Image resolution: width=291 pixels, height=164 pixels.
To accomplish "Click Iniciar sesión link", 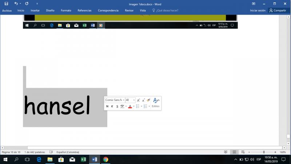I will point(258,11).
